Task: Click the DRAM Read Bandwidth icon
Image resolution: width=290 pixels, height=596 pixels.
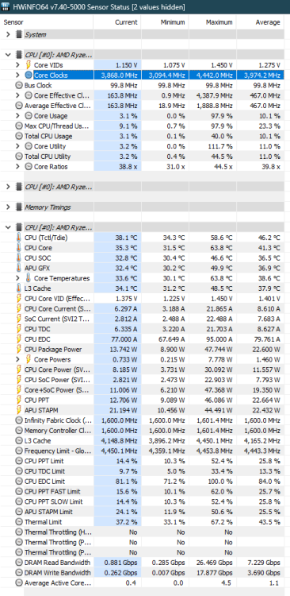Action: (x=19, y=563)
